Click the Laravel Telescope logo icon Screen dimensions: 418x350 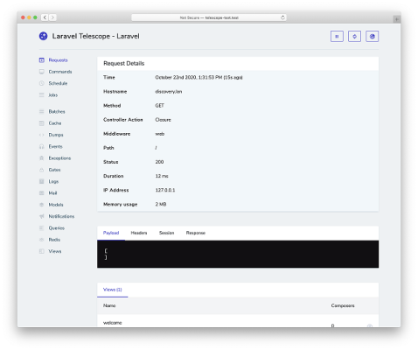pyautogui.click(x=43, y=36)
